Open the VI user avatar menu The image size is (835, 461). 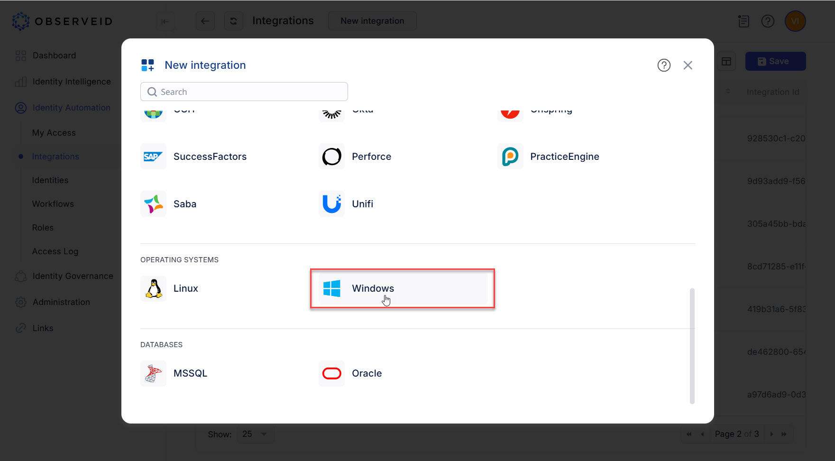tap(795, 21)
